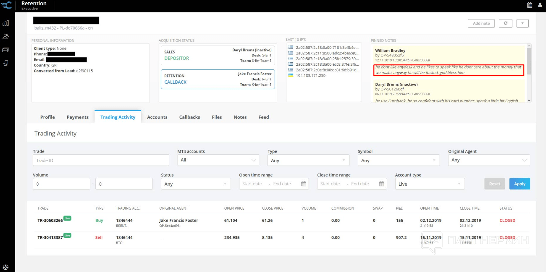Viewport: 546px width, 272px height.
Task: Click the Greek flag beside IP 2a02:587:2c18:3a00:7101
Action: [x=291, y=47]
